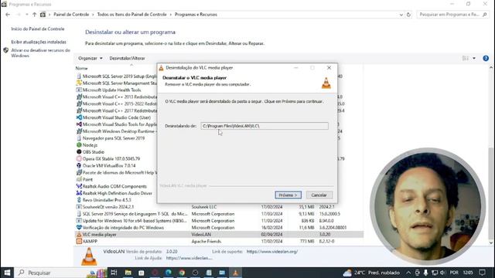495x278 pixels.
Task: Open the volume speaker tray icon
Action: tap(442, 273)
